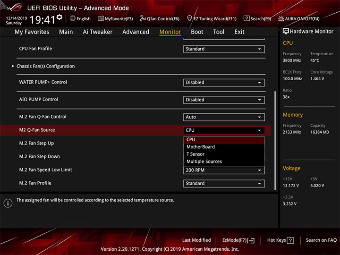Open M.2 Fan Profile Standard dropdown

[x=224, y=183]
